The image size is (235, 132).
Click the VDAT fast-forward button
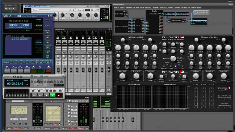(41, 95)
